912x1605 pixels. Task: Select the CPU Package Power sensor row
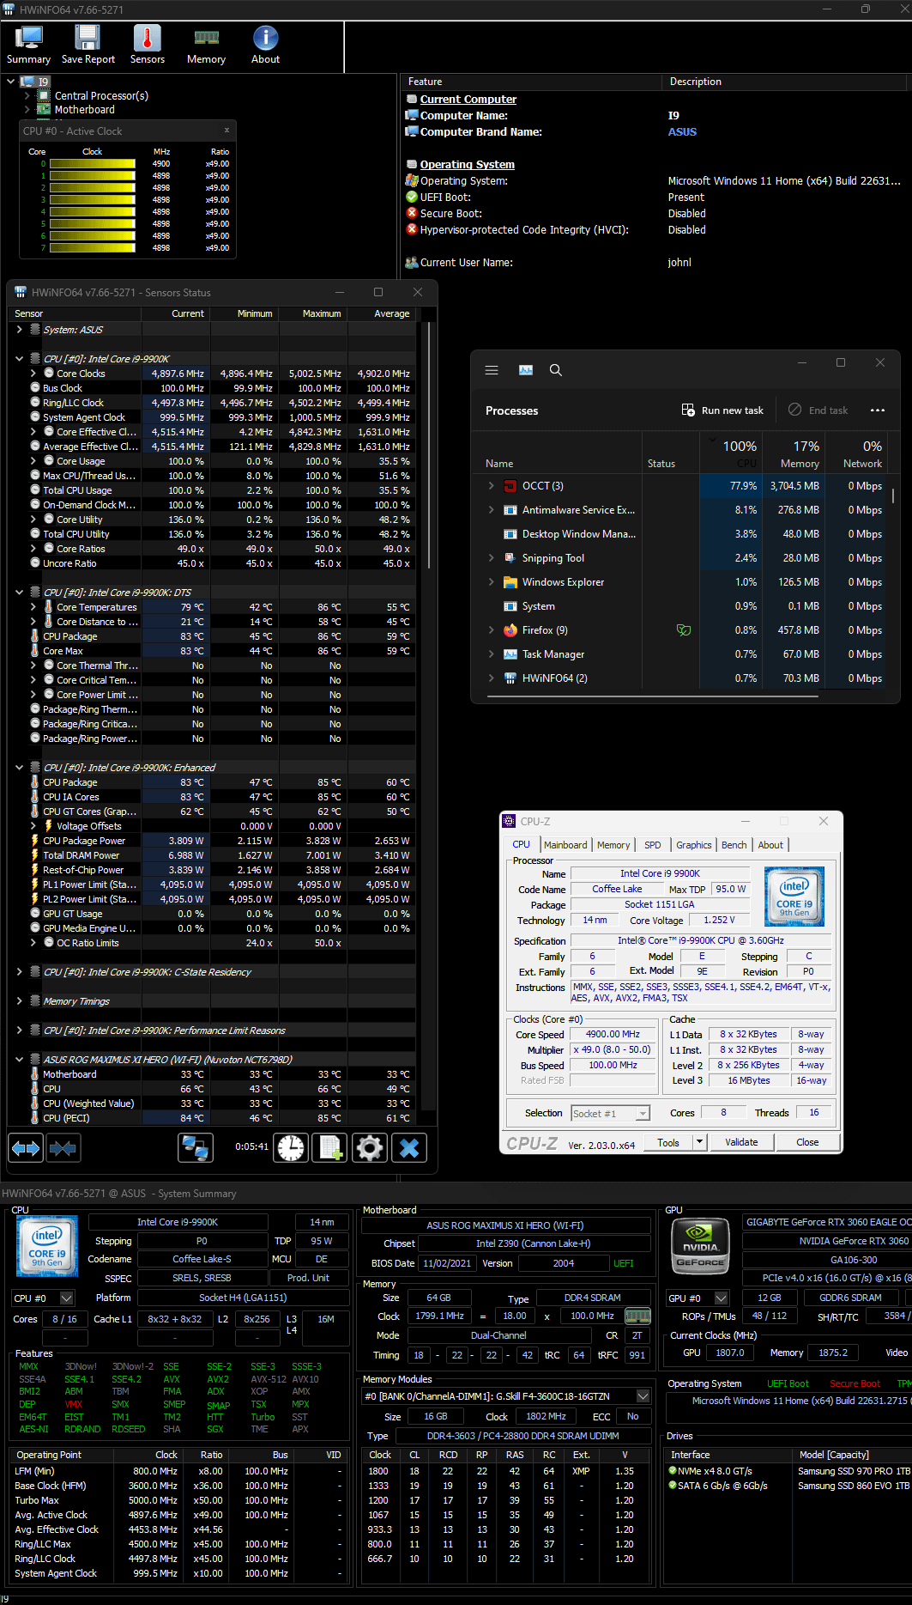212,841
